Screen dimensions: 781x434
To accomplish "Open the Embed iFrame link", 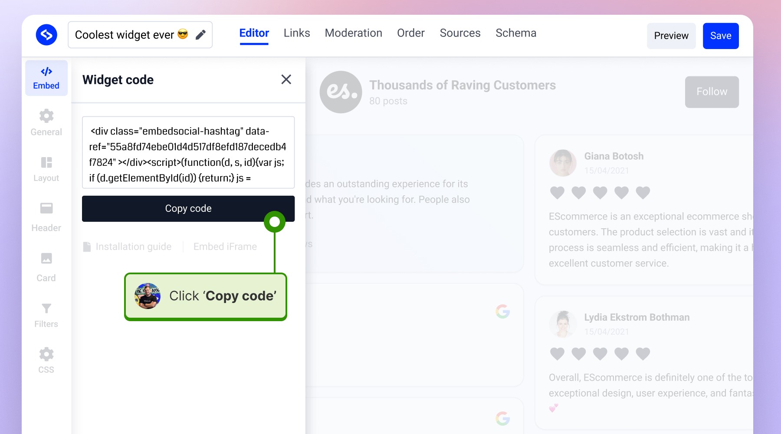I will [x=225, y=247].
